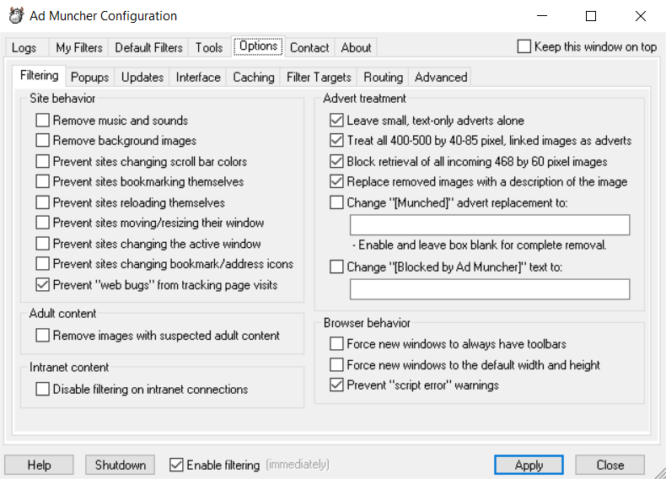Uncheck Prevent web bugs tracking option
This screenshot has width=666, height=479.
pyautogui.click(x=42, y=285)
